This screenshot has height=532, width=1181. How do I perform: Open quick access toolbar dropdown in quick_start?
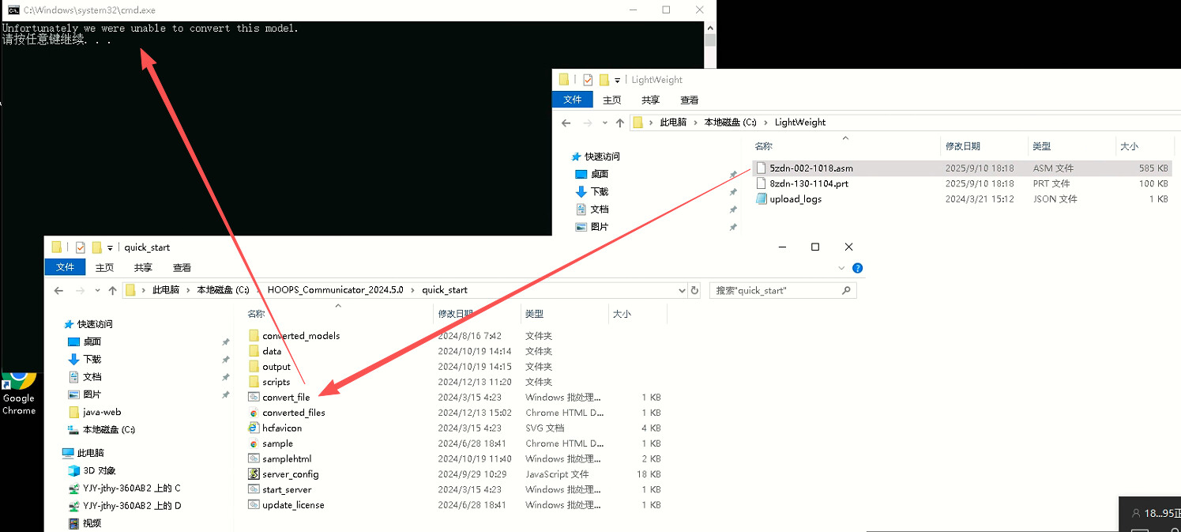coord(110,247)
